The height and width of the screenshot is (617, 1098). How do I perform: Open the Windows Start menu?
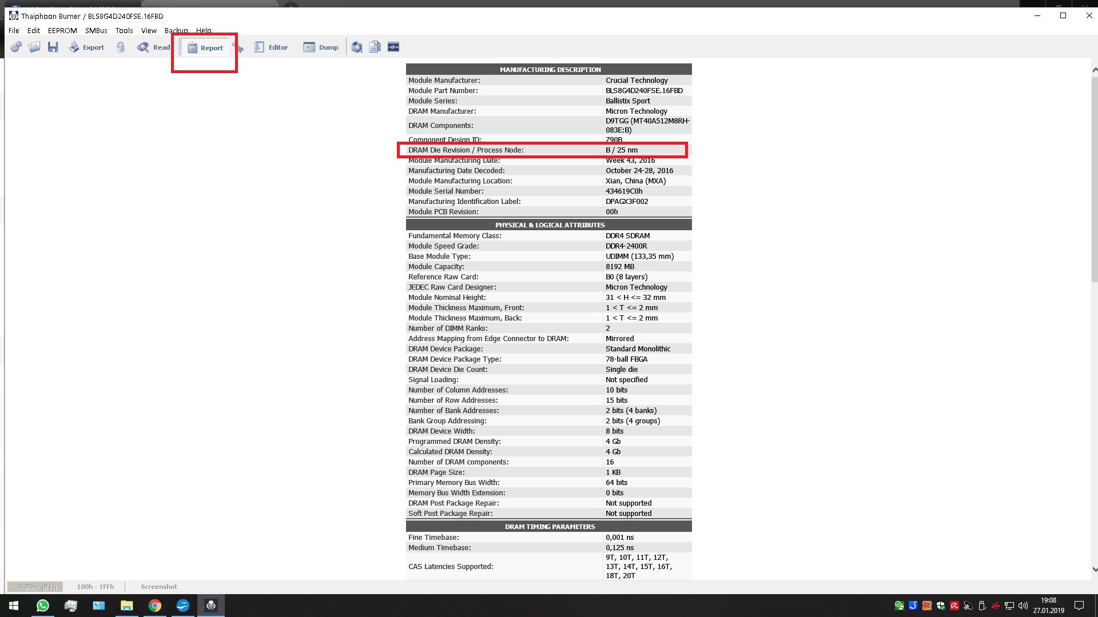(x=14, y=606)
